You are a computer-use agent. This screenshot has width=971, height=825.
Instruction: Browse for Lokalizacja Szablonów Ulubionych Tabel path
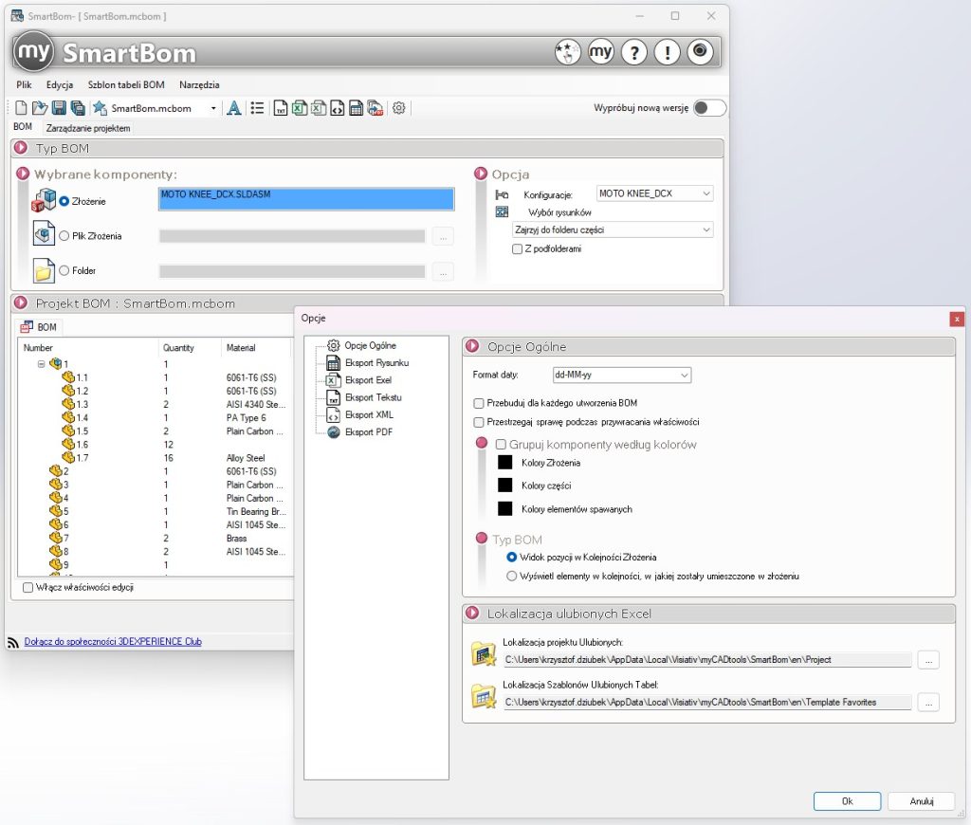928,703
